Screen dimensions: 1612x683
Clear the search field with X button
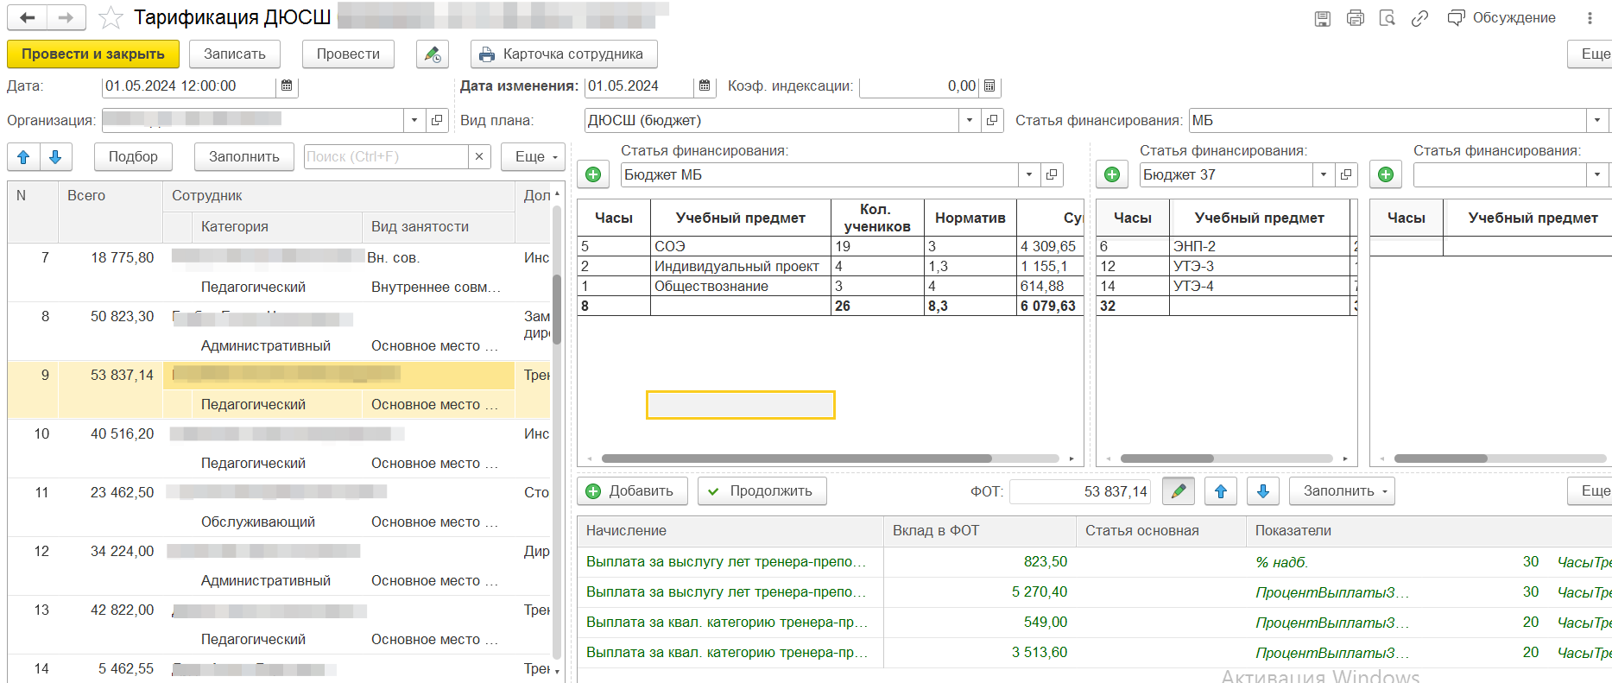pyautogui.click(x=479, y=157)
